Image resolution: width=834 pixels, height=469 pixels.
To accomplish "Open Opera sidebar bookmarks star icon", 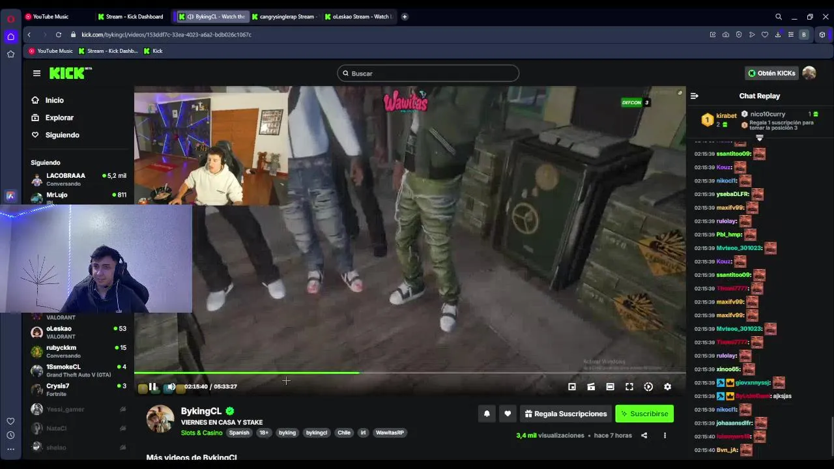I will 10,54.
